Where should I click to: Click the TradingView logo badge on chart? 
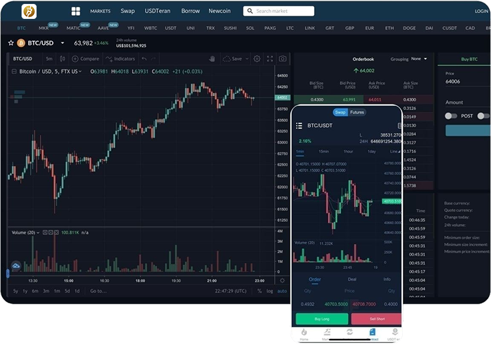pyautogui.click(x=16, y=266)
